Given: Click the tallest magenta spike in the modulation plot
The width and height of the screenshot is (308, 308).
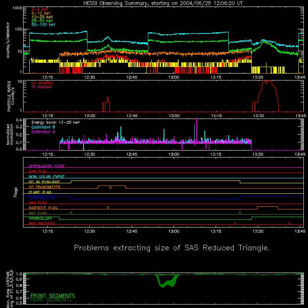Looking at the screenshot, I should click(197, 131).
